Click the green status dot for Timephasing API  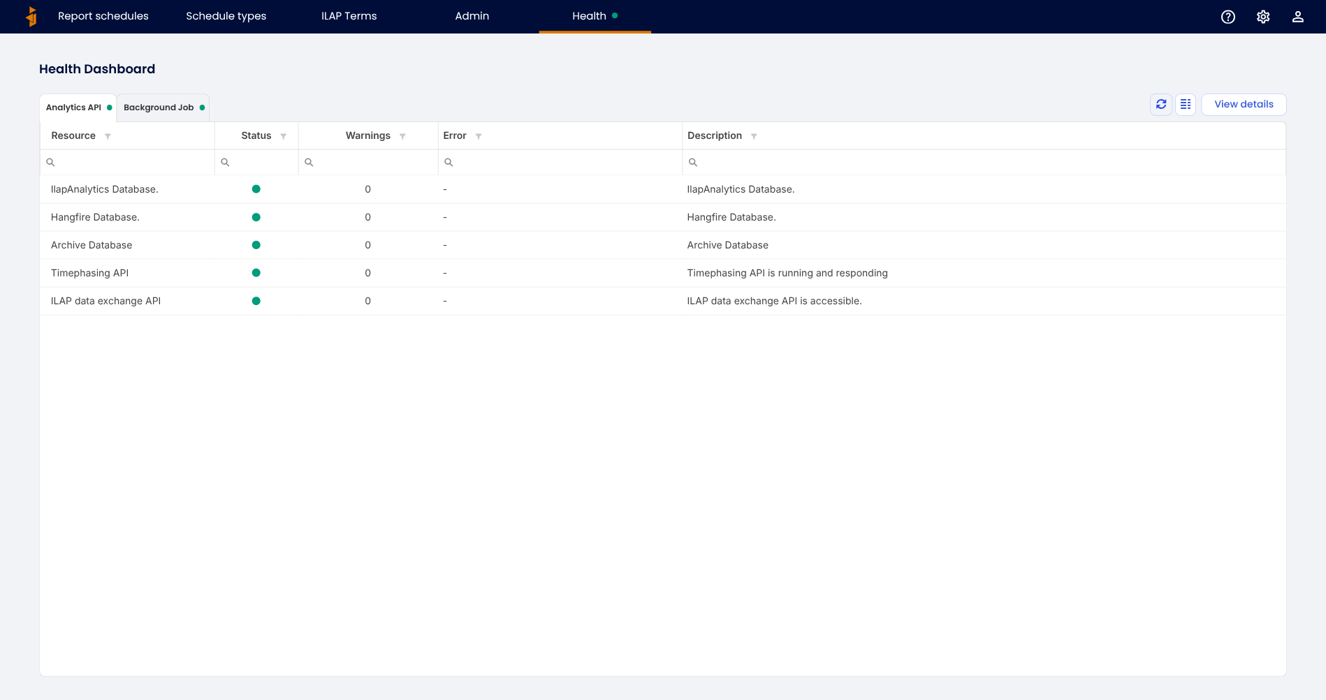click(256, 273)
